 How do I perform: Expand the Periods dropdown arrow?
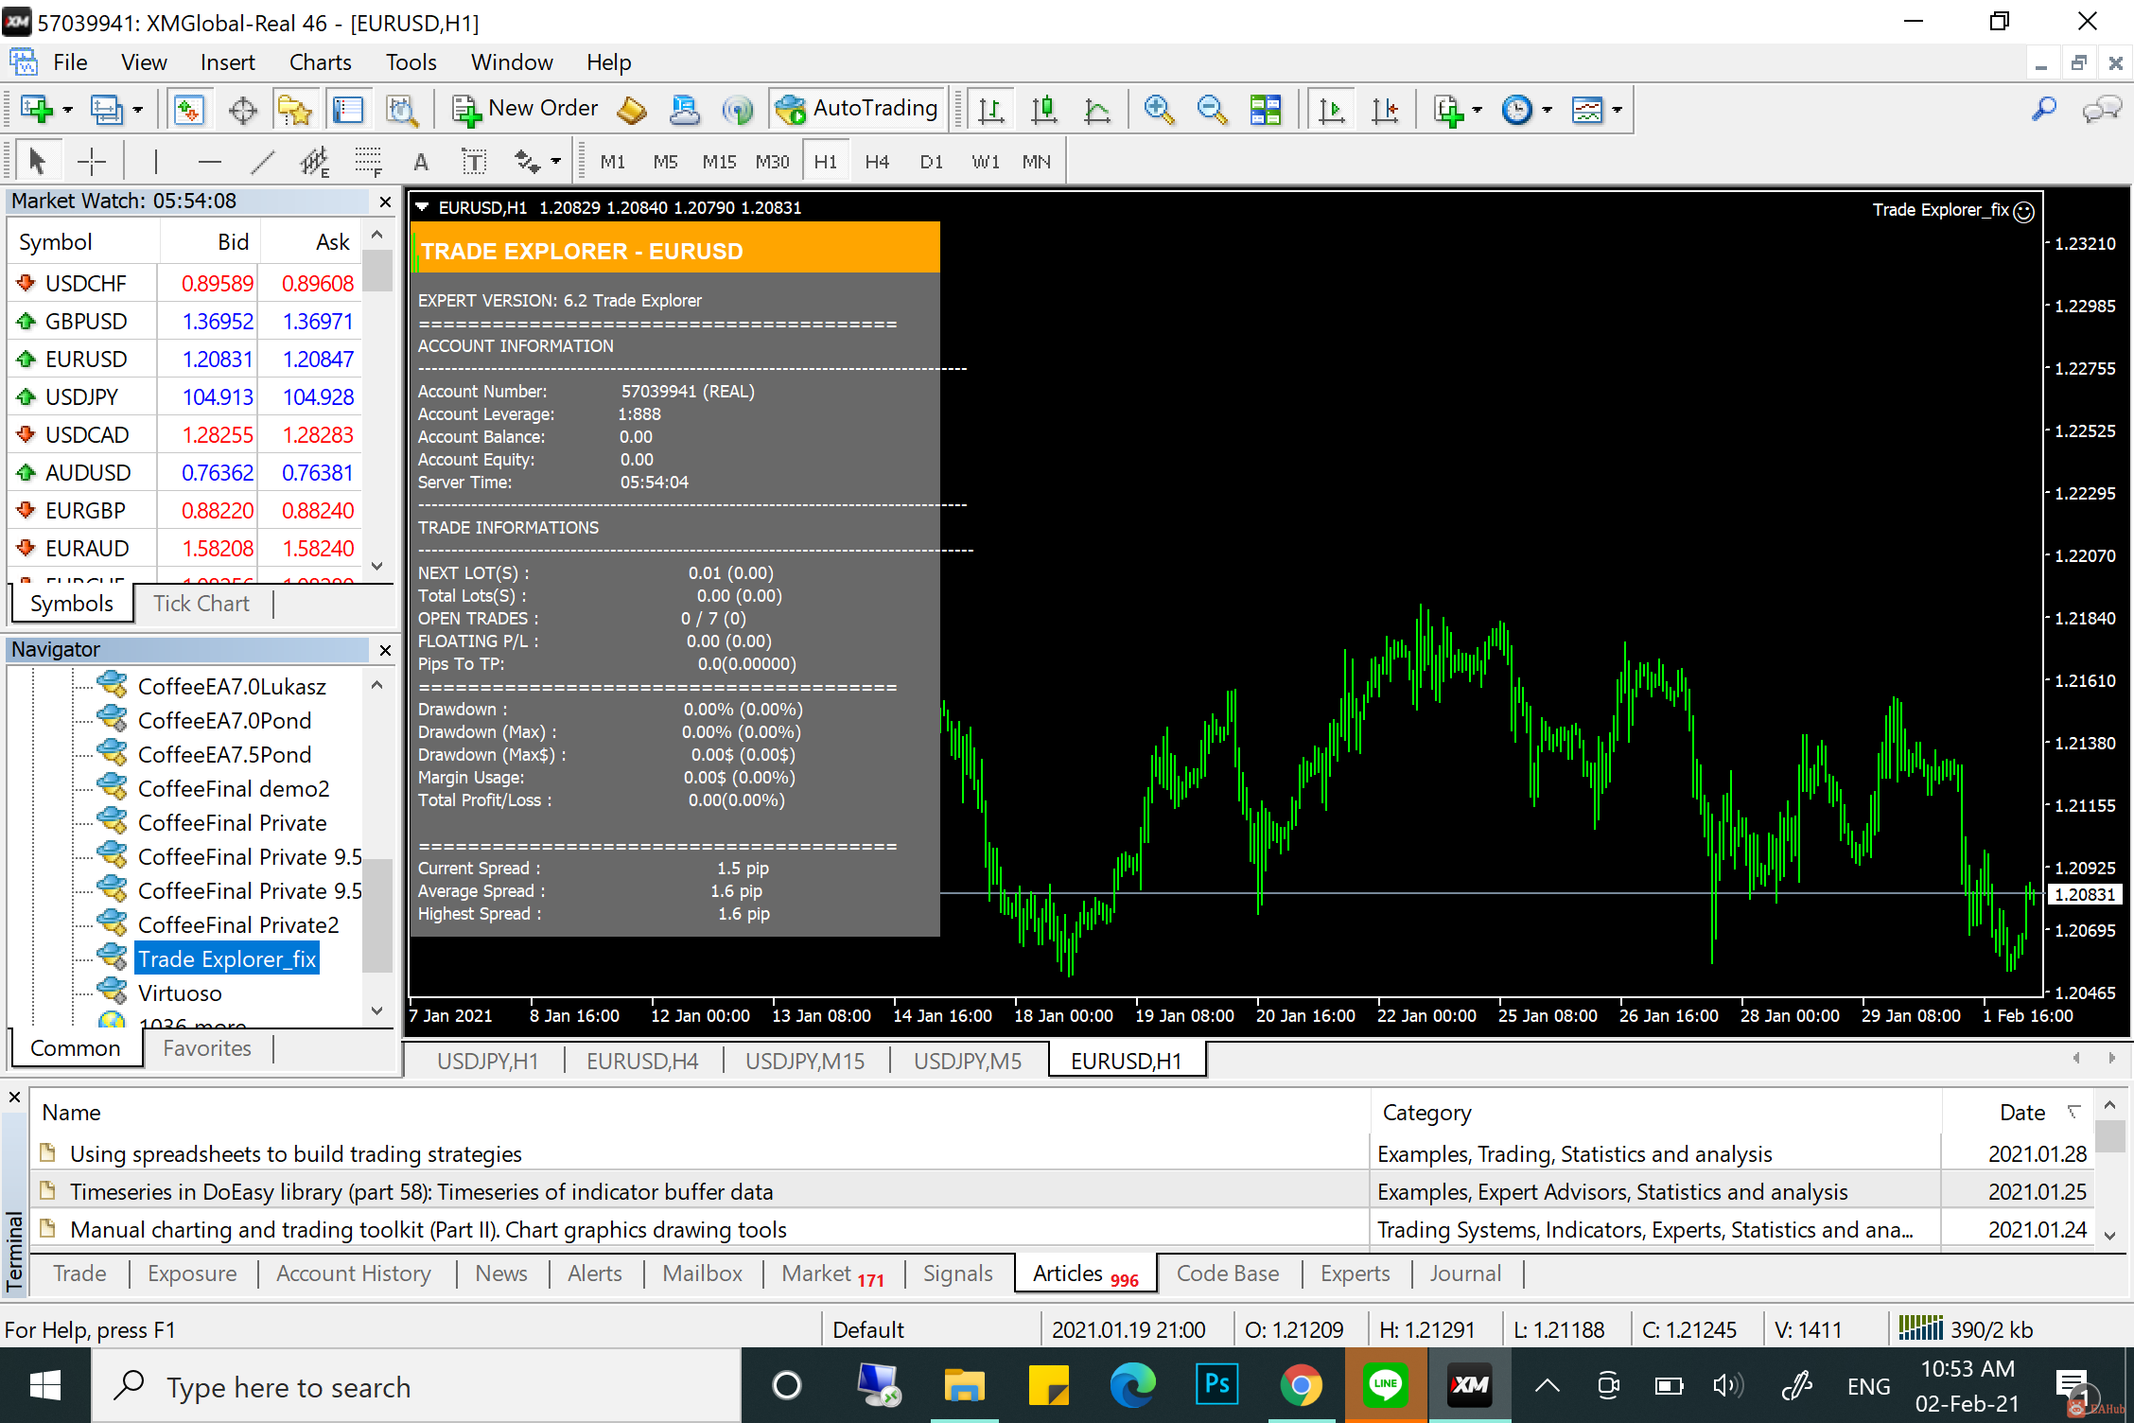[1548, 110]
